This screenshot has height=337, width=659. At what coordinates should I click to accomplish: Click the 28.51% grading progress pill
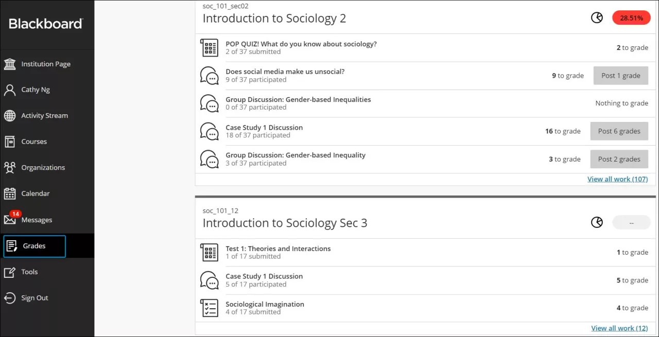tap(631, 17)
